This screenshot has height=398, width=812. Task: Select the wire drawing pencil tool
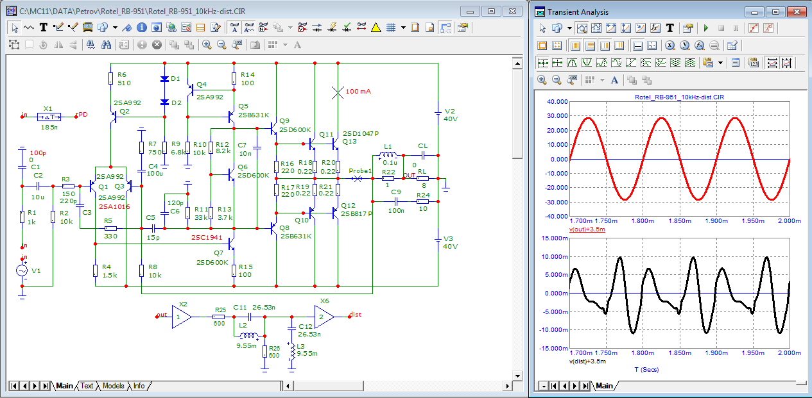click(x=58, y=28)
